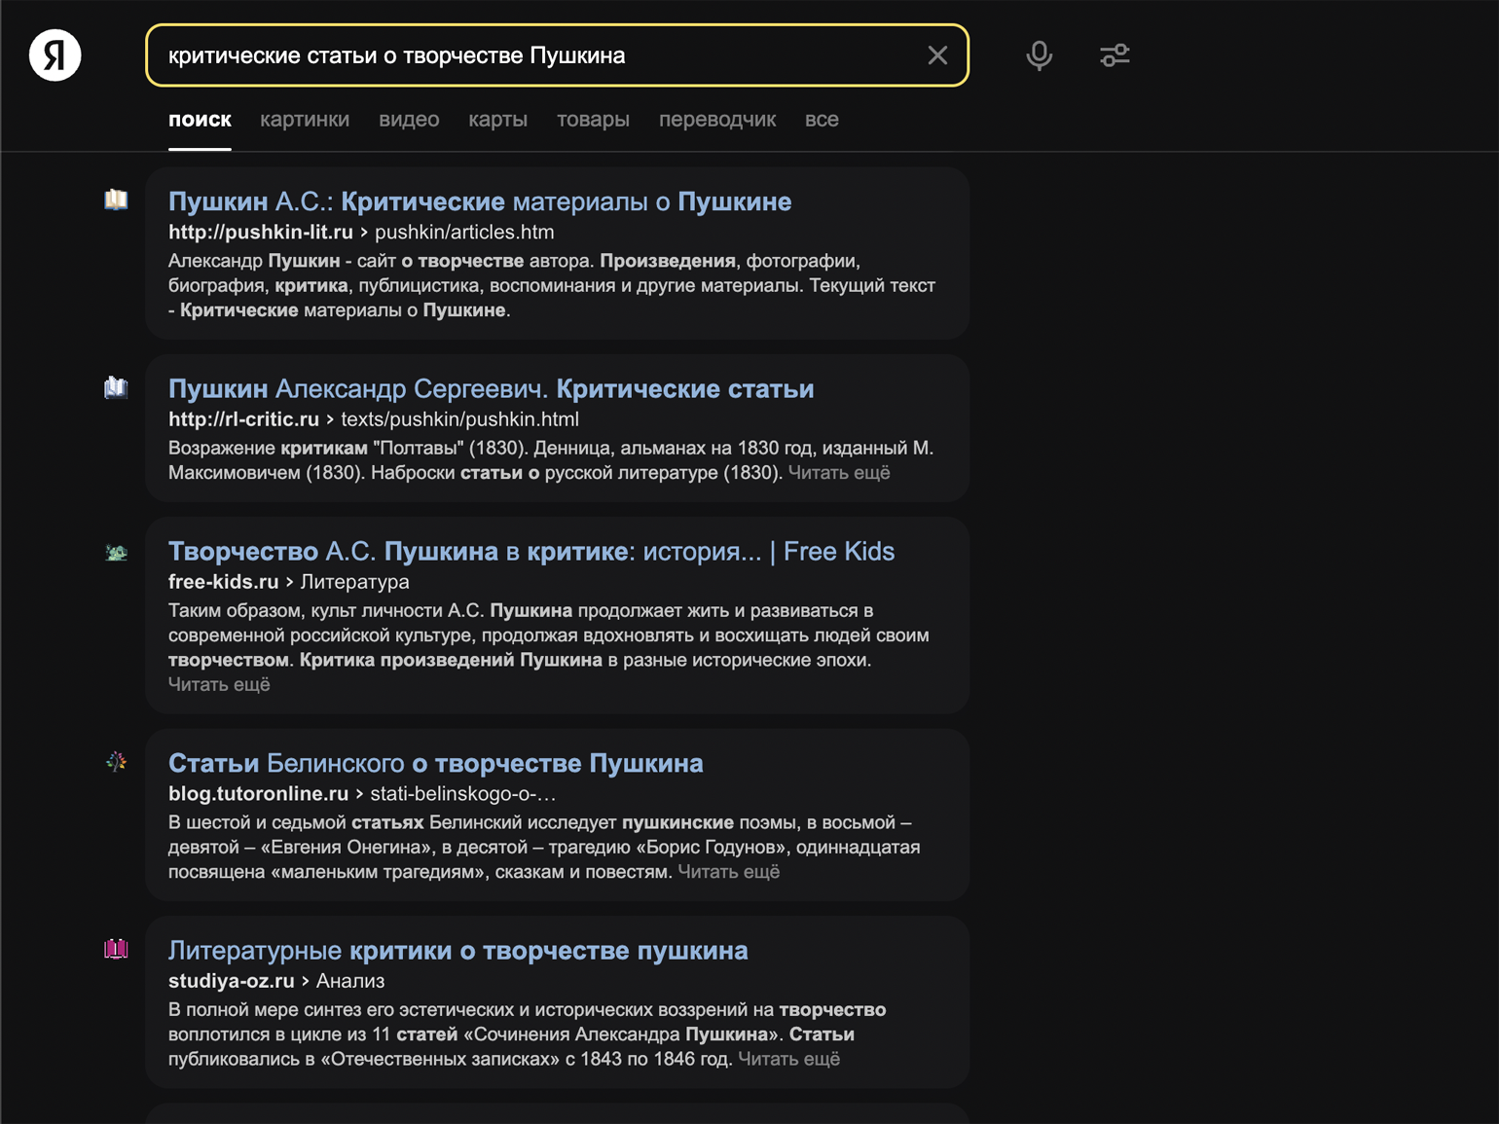This screenshot has width=1499, height=1124.
Task: Click pushkin-lit.ru site favicon
Action: [116, 199]
